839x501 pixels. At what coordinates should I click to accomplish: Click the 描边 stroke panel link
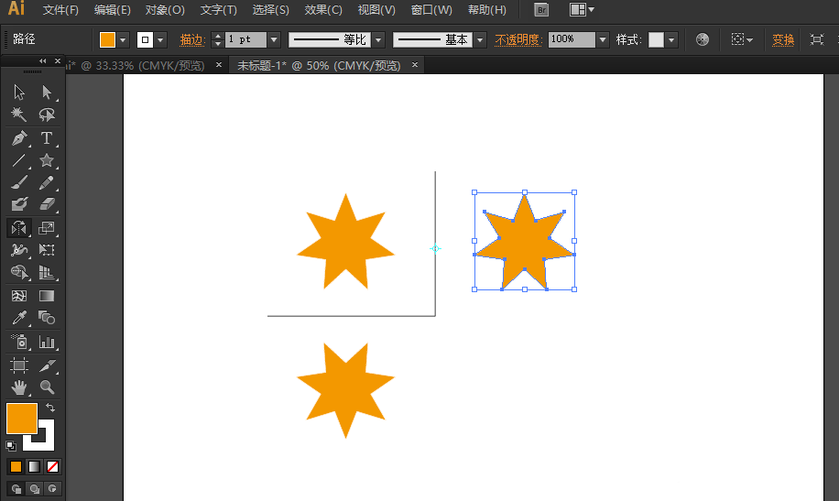(x=192, y=39)
